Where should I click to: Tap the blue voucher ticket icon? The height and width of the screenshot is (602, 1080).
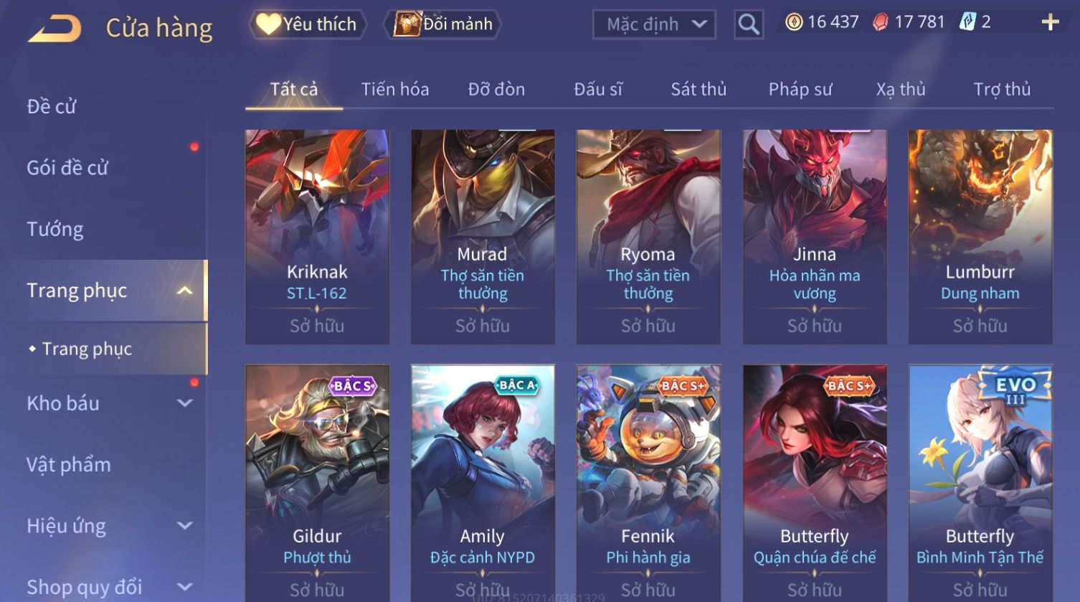coord(967,22)
